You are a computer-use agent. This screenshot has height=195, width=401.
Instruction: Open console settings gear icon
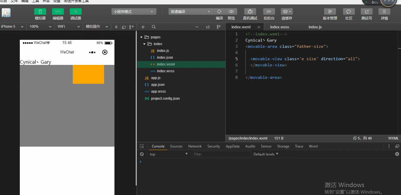coord(397,154)
